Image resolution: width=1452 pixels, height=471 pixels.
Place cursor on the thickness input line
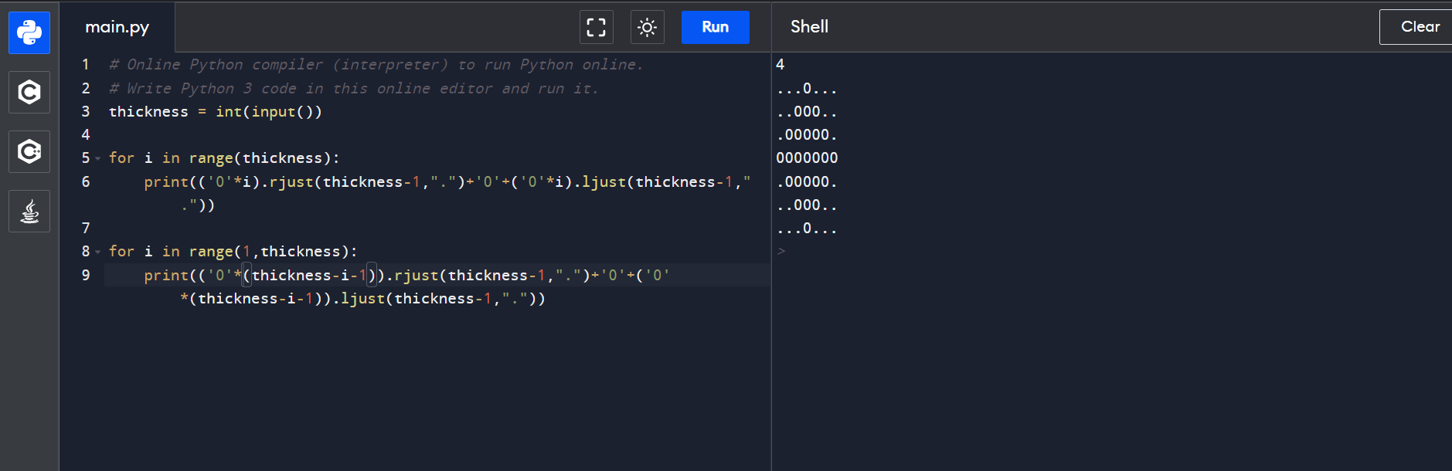(x=215, y=112)
